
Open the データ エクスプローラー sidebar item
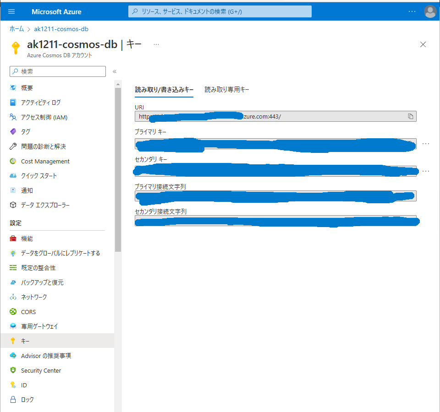(x=45, y=205)
